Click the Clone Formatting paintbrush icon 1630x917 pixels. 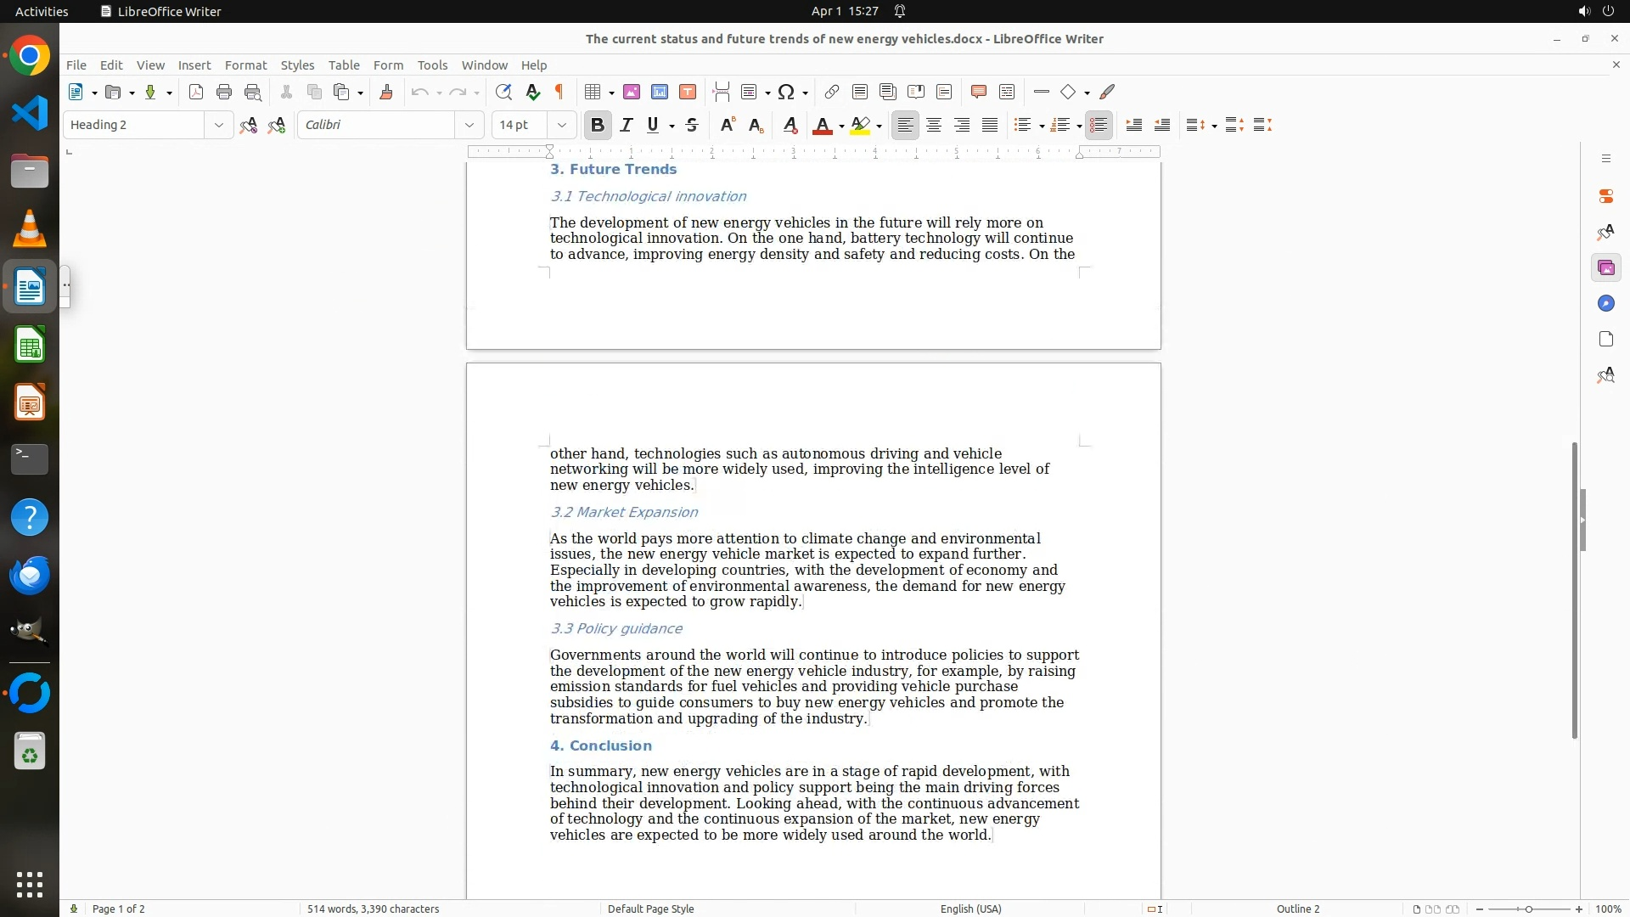(386, 93)
